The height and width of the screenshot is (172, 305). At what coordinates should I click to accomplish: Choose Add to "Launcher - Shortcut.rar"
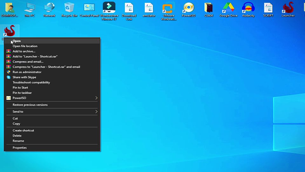coord(52,56)
